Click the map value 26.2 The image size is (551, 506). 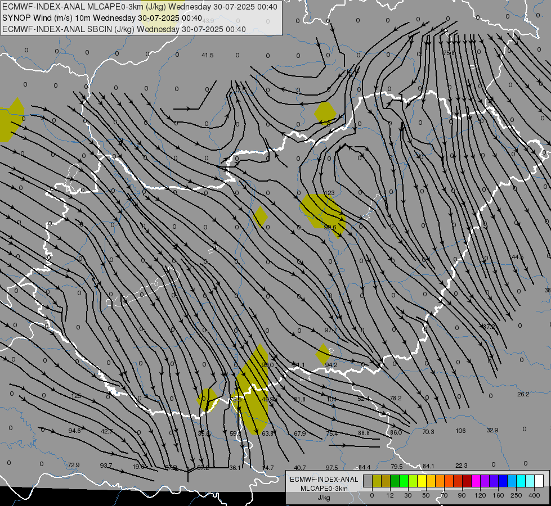[523, 394]
